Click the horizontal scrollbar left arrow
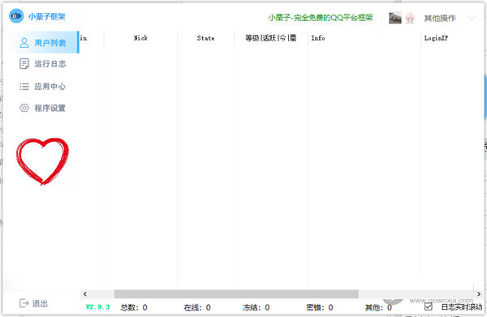 tap(85, 294)
